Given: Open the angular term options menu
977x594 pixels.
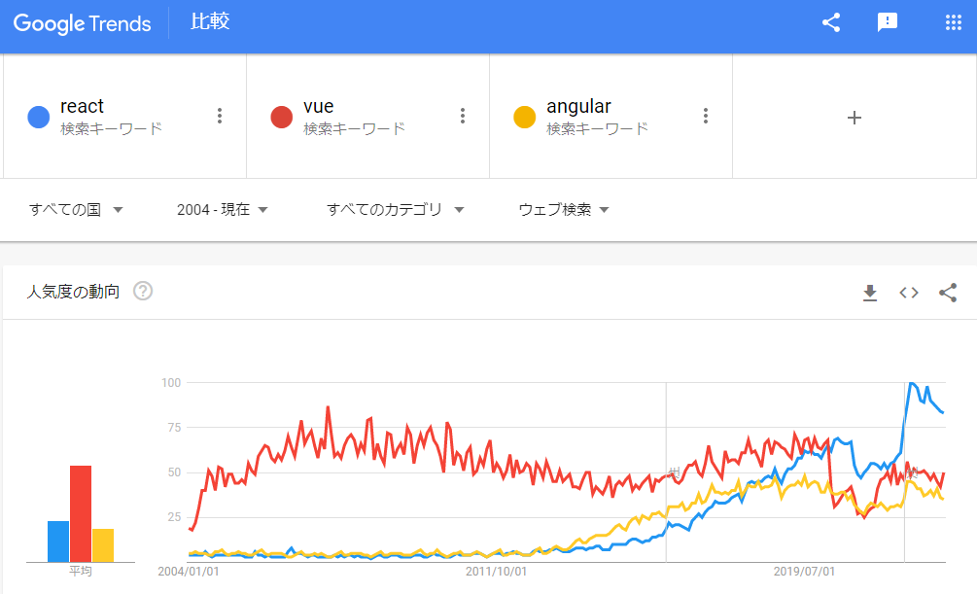Looking at the screenshot, I should click(706, 116).
